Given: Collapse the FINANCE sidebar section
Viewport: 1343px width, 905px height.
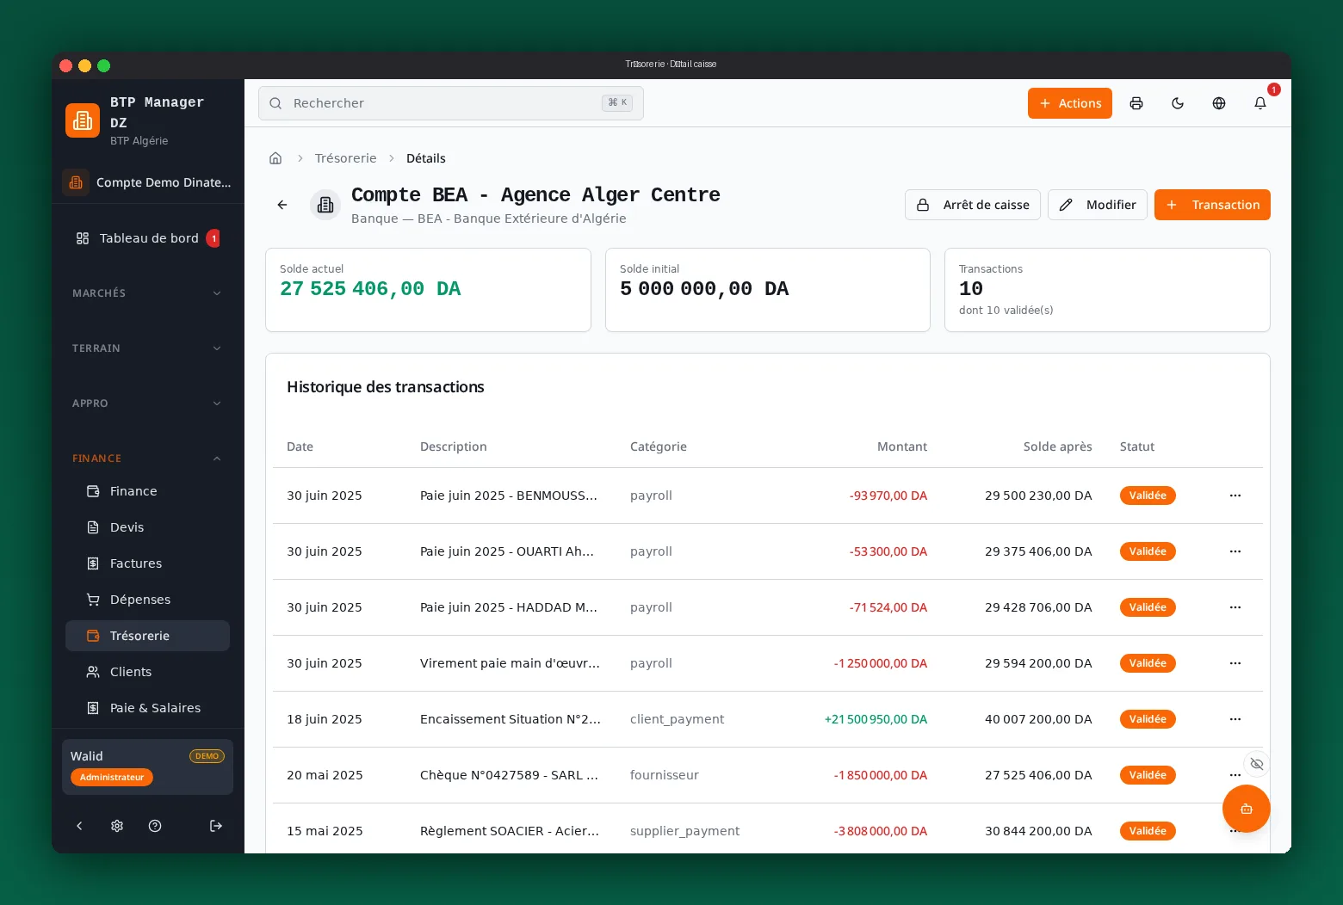Looking at the screenshot, I should click(146, 459).
